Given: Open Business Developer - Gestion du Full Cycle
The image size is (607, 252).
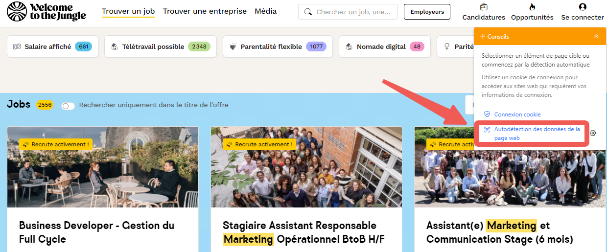Looking at the screenshot, I should pos(96,232).
